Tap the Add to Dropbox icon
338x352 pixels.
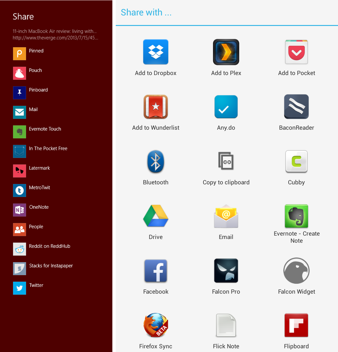click(x=156, y=52)
